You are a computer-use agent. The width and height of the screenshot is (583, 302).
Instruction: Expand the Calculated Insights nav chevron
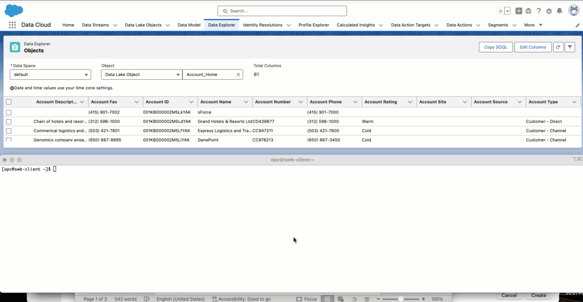tap(381, 25)
